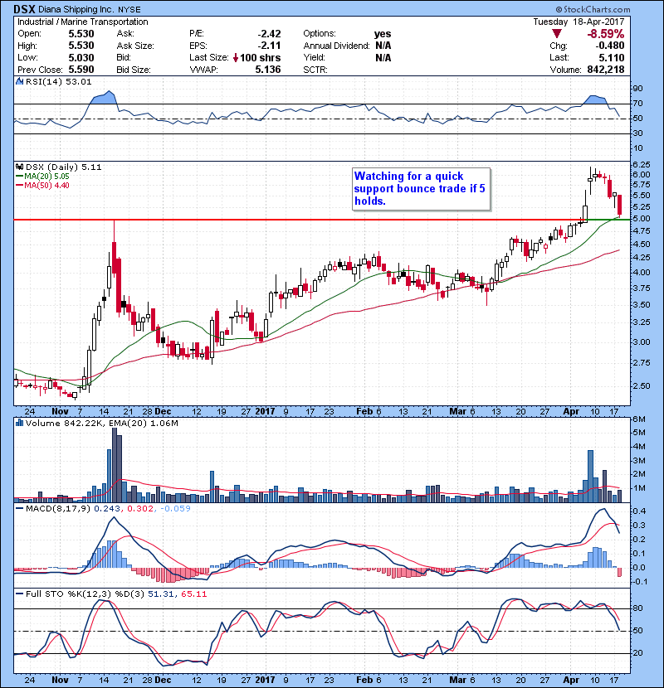Viewport: 664px width, 688px height.
Task: Click the 0.4 MACD axis label
Action: click(639, 511)
